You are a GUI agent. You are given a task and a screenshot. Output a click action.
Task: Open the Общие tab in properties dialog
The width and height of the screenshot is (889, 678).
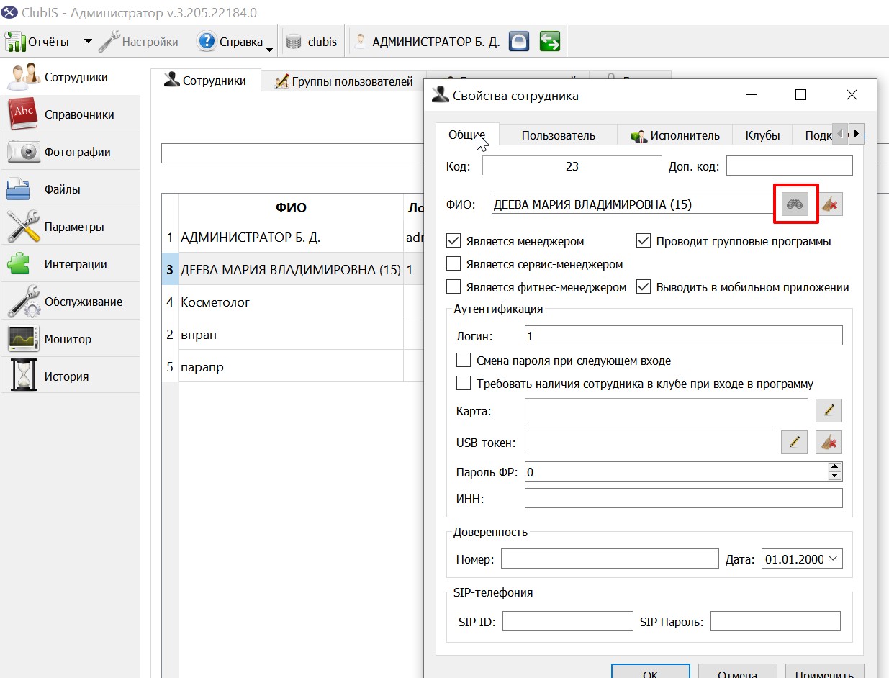pyautogui.click(x=468, y=134)
